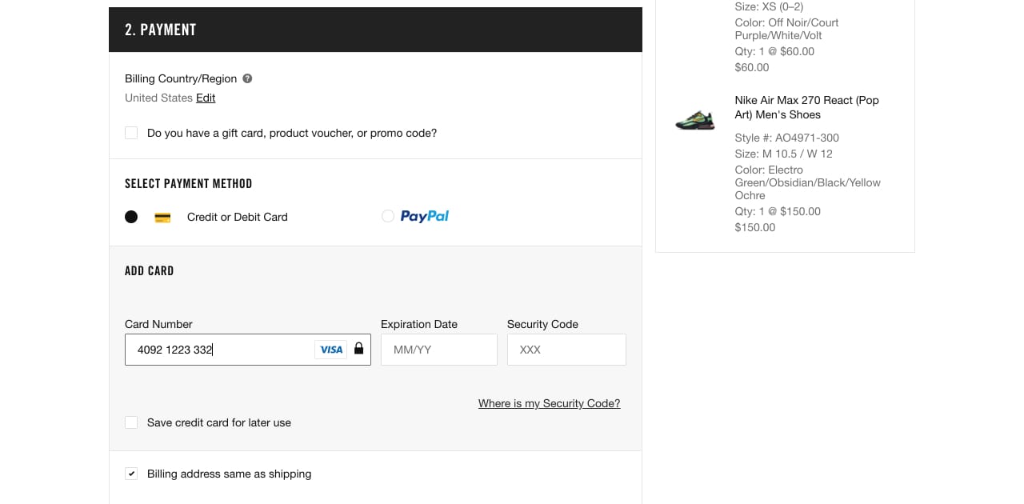This screenshot has height=504, width=1024.
Task: Enable the gift card or promo code checkbox
Action: (131, 133)
